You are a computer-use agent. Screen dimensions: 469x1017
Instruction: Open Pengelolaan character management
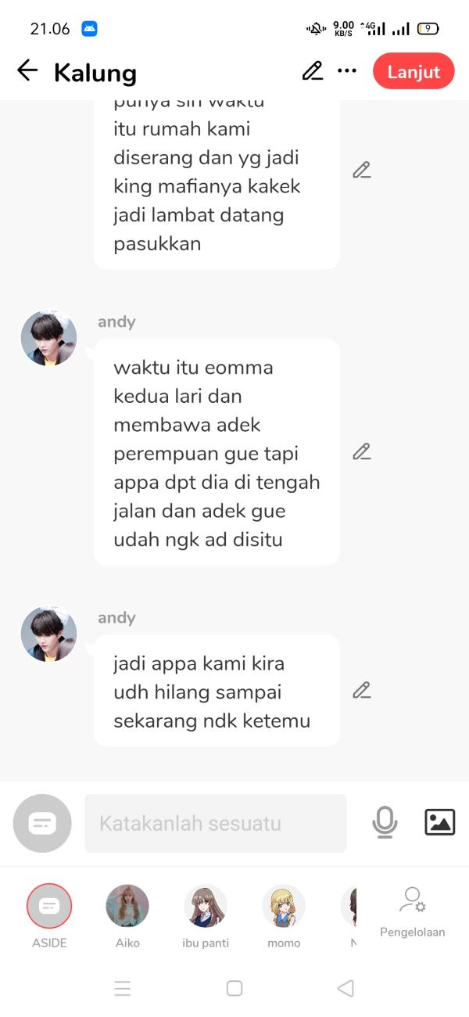pos(413,912)
